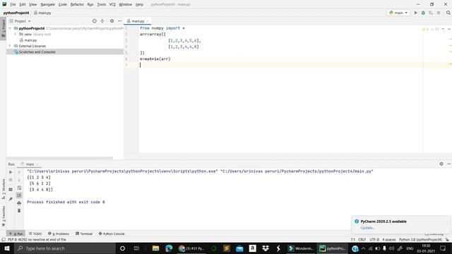The height and width of the screenshot is (254, 452).
Task: Open the Navigate menu
Action: (47, 4)
